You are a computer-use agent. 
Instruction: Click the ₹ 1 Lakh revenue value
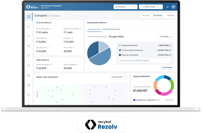[x=68, y=32]
